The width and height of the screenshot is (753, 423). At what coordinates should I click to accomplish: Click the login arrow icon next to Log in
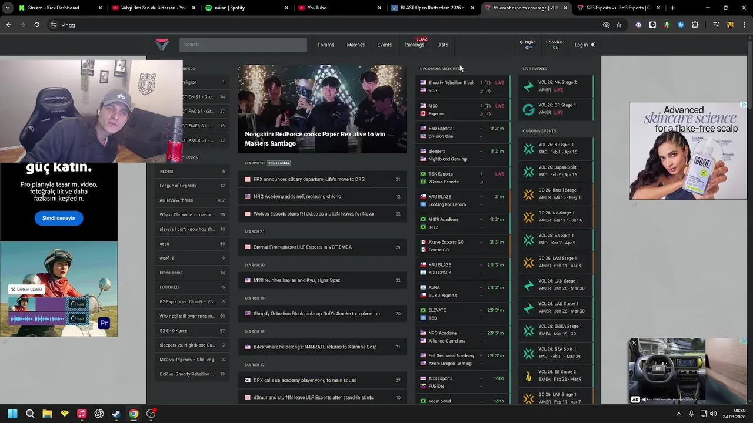[592, 45]
